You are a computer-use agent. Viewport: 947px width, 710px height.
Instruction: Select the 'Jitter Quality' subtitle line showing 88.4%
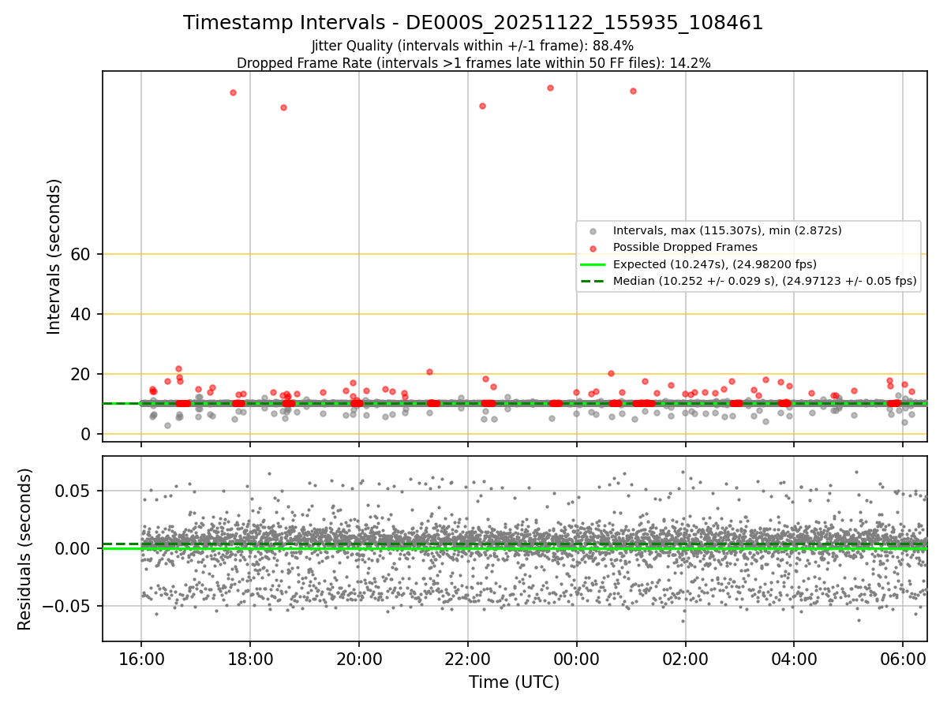(473, 47)
